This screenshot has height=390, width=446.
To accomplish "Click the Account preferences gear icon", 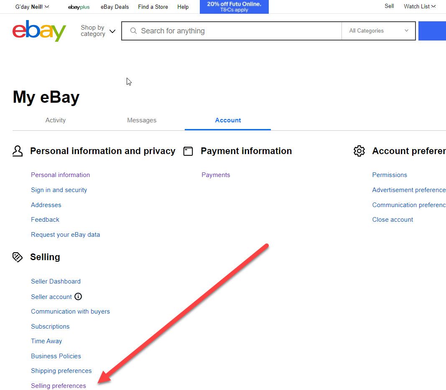I will [x=359, y=151].
